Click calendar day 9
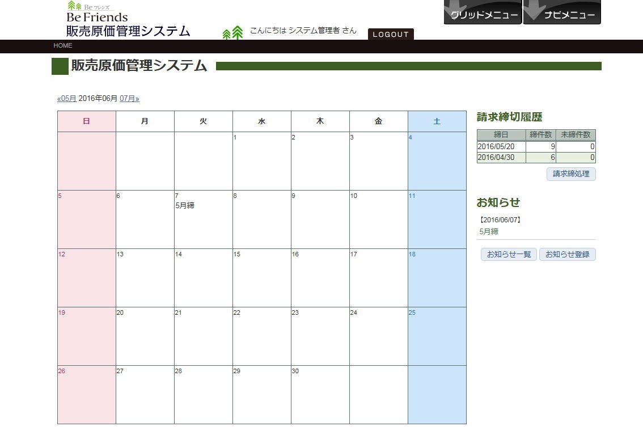Image resolution: width=643 pixels, height=435 pixels. click(320, 219)
